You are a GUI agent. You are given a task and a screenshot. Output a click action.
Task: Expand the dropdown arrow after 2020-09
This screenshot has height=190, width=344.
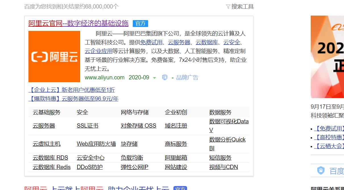[154, 78]
